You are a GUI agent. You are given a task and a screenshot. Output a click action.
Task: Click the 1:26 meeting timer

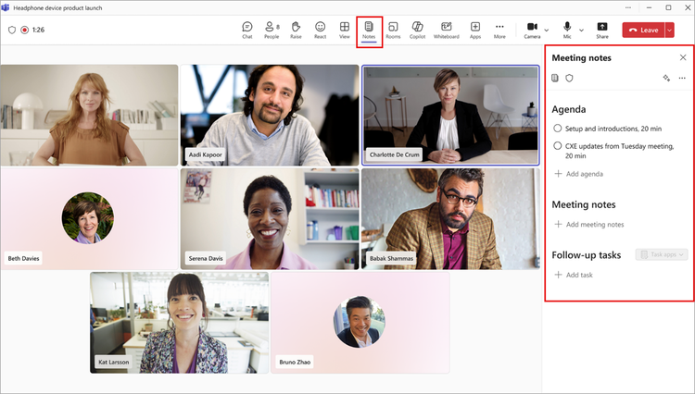(x=38, y=31)
